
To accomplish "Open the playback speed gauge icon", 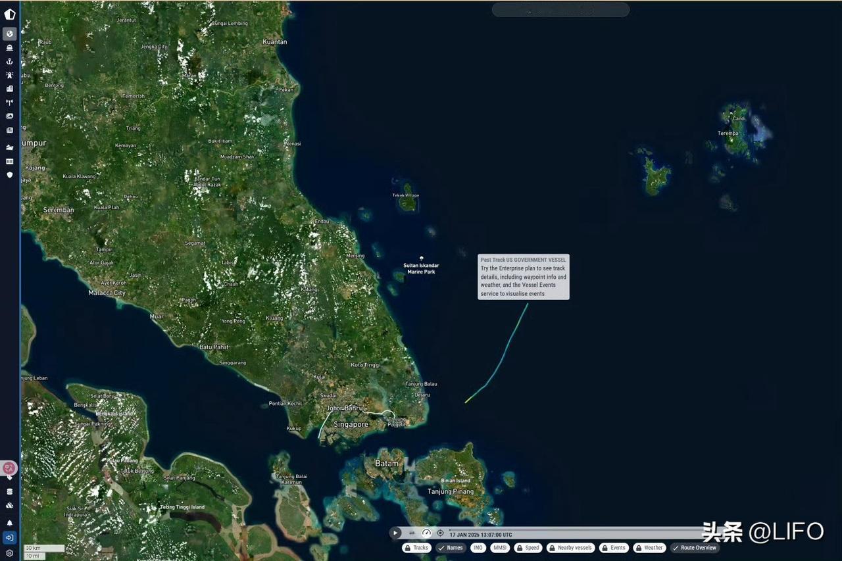I will [426, 533].
